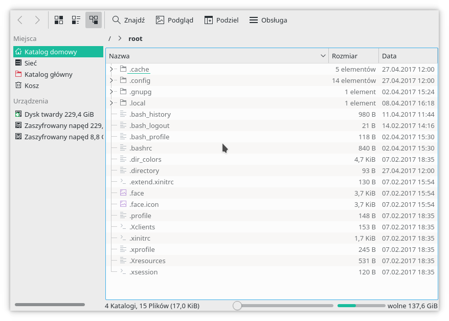Viewport: 449px width, 321px height.
Task: Click the .cache folder icon
Action: click(123, 69)
